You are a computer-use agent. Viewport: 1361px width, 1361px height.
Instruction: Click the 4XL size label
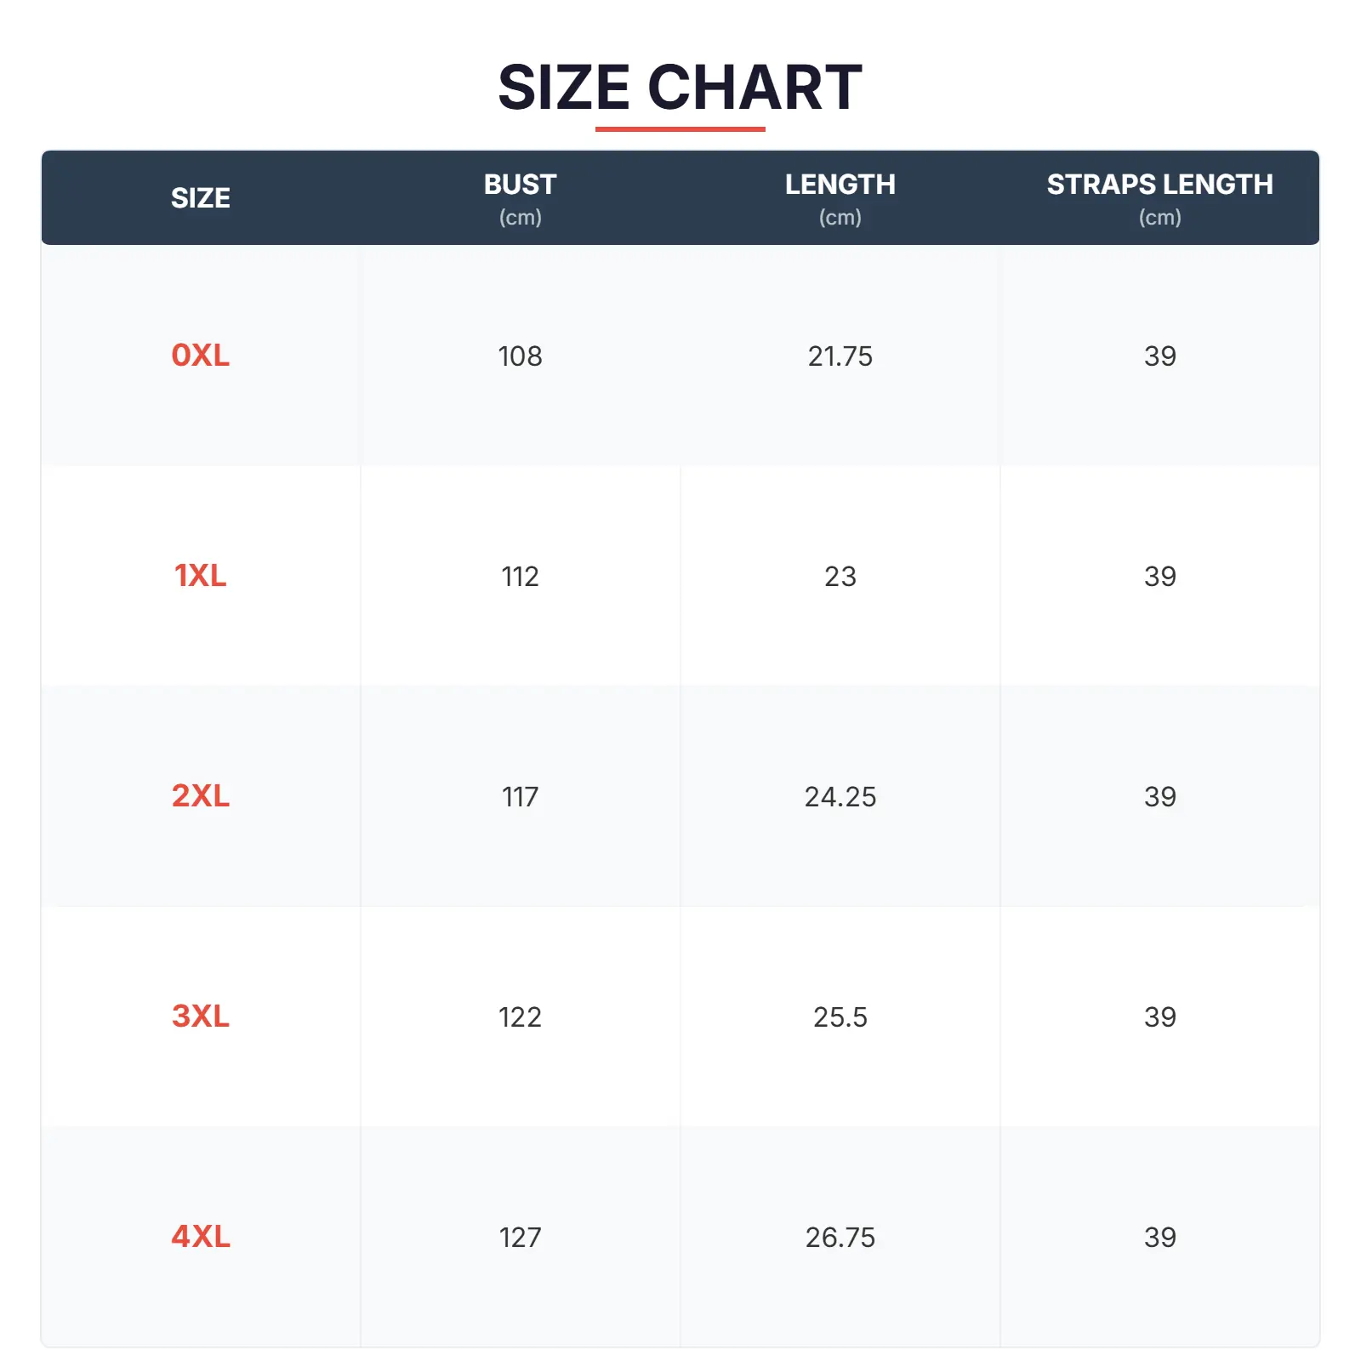pyautogui.click(x=201, y=1237)
